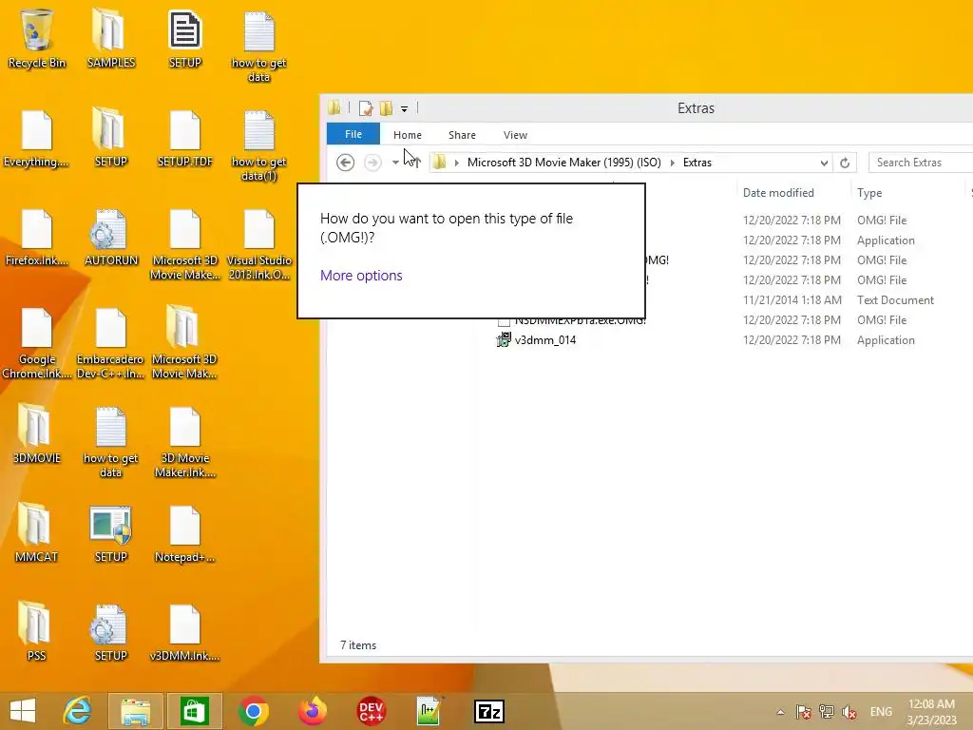Select the Visual Studio 2013.lnk desktop file
Image resolution: width=973 pixels, height=730 pixels.
click(258, 244)
